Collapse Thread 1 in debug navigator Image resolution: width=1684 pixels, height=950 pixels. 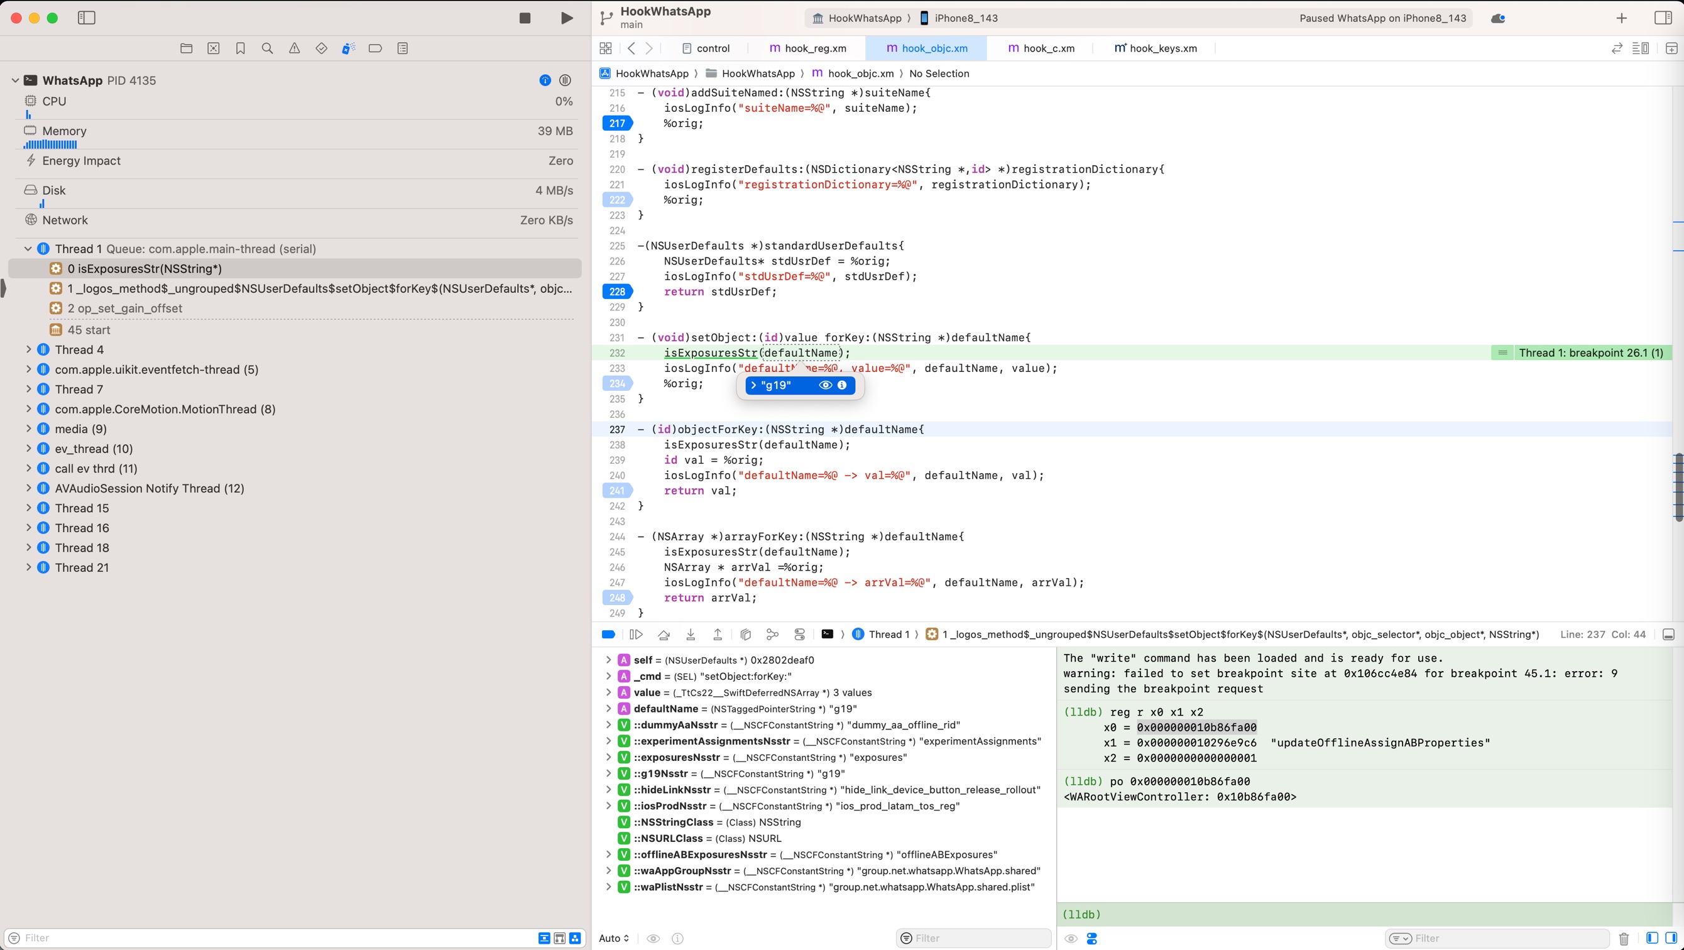pos(28,248)
